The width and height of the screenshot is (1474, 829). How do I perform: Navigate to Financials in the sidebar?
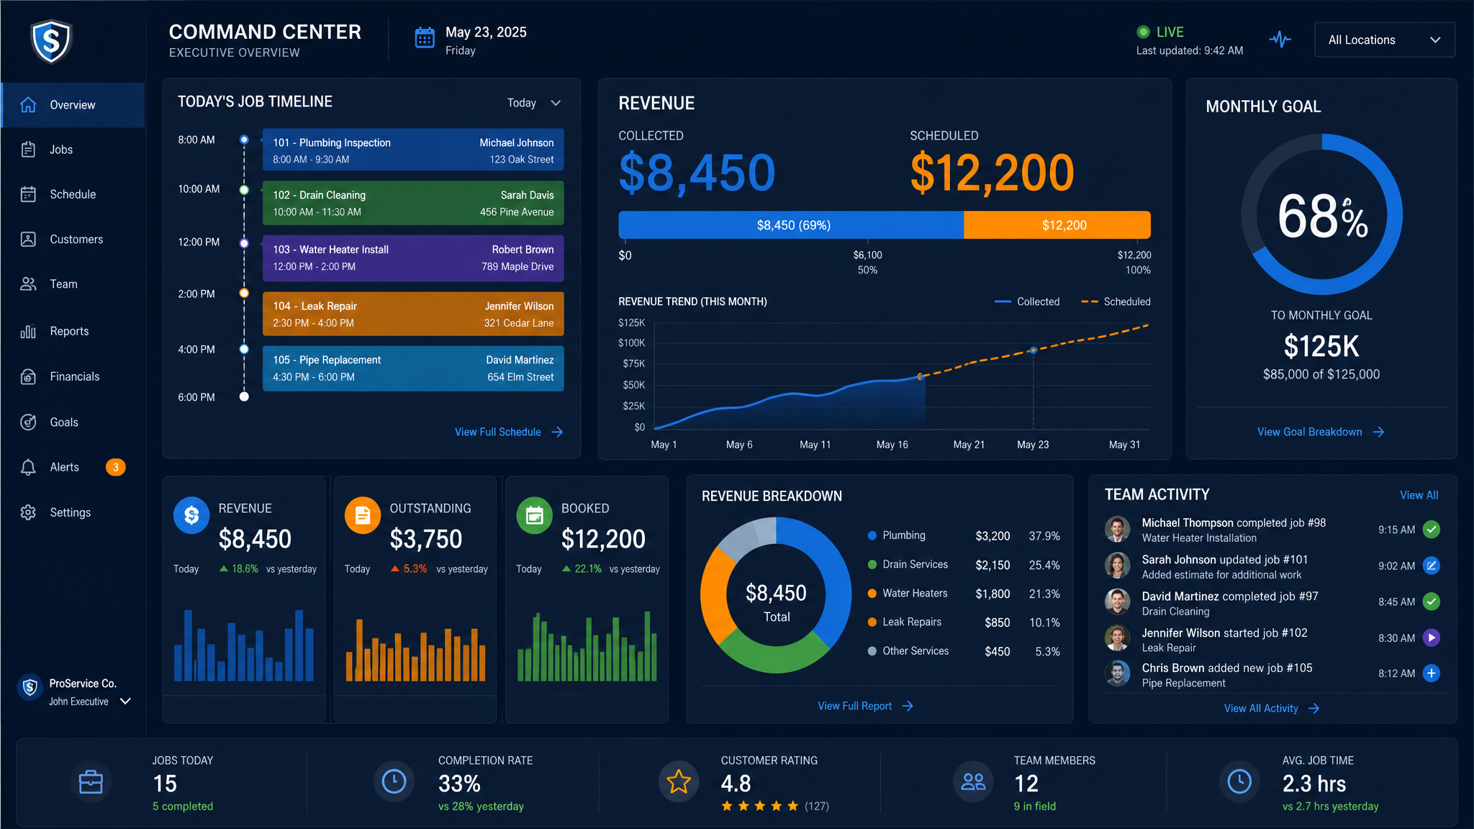[x=73, y=376]
